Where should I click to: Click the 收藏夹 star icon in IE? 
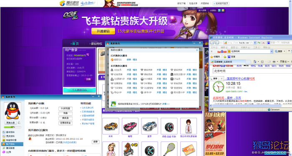click(211, 57)
